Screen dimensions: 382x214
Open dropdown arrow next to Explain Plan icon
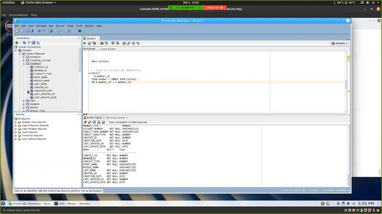[98, 43]
